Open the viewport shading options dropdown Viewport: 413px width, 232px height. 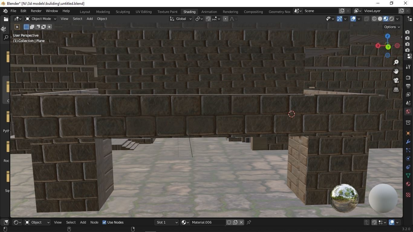397,19
